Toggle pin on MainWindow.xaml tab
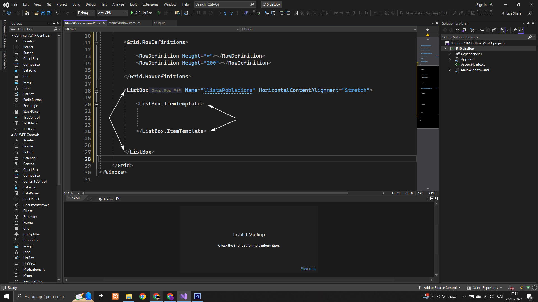538x302 pixels. coord(99,23)
